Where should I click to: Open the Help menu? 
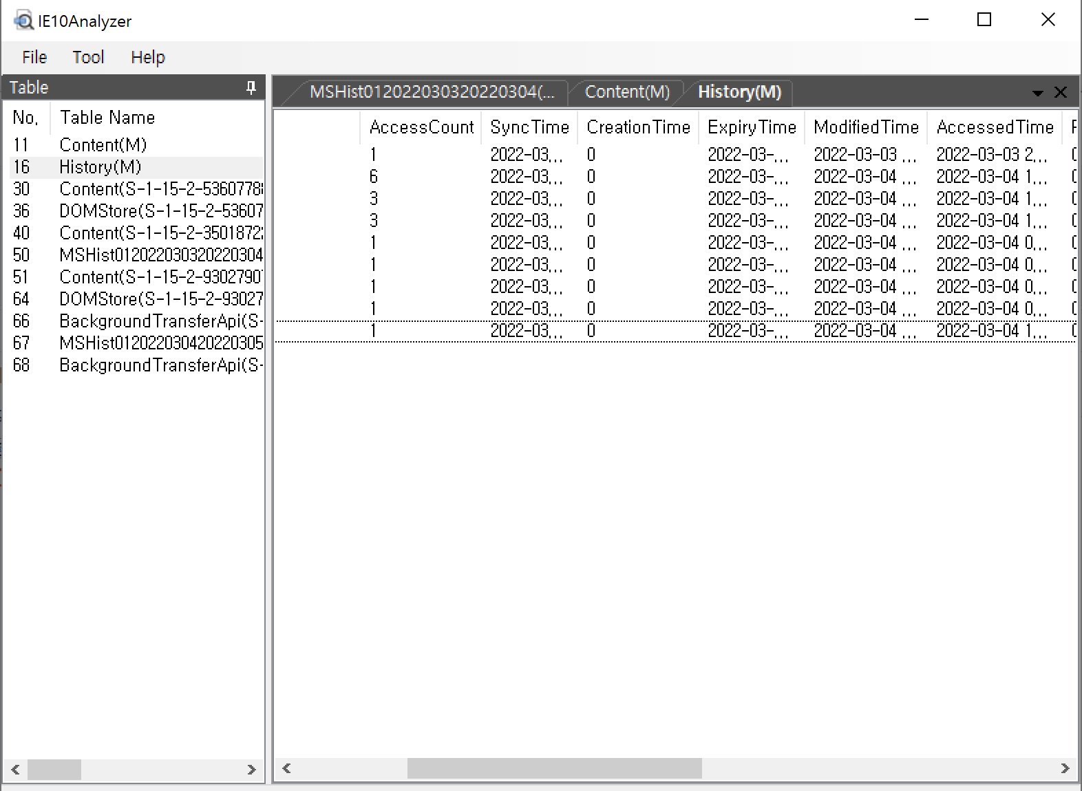point(148,57)
